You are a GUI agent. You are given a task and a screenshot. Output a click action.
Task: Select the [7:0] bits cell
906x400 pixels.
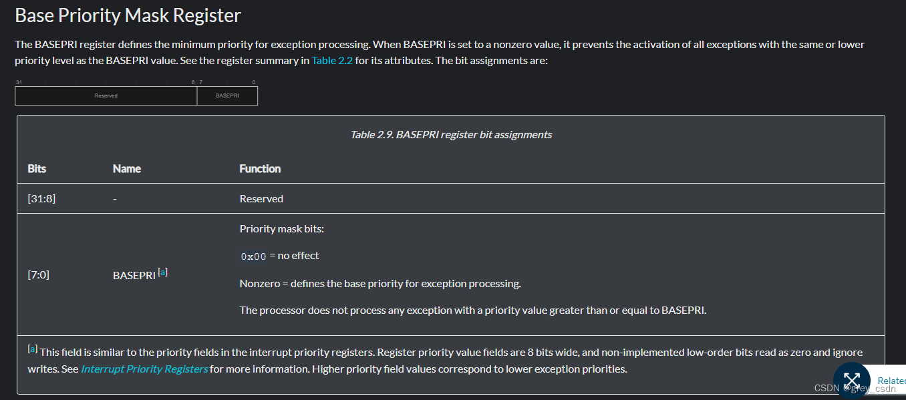point(38,274)
